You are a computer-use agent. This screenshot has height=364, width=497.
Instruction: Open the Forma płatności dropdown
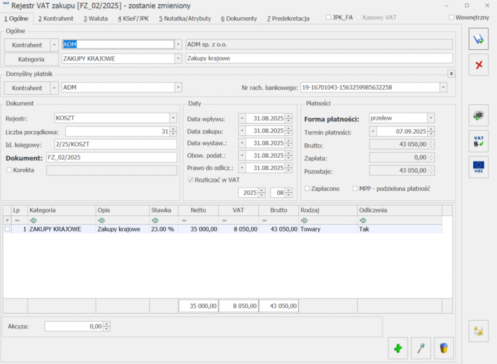pos(431,118)
